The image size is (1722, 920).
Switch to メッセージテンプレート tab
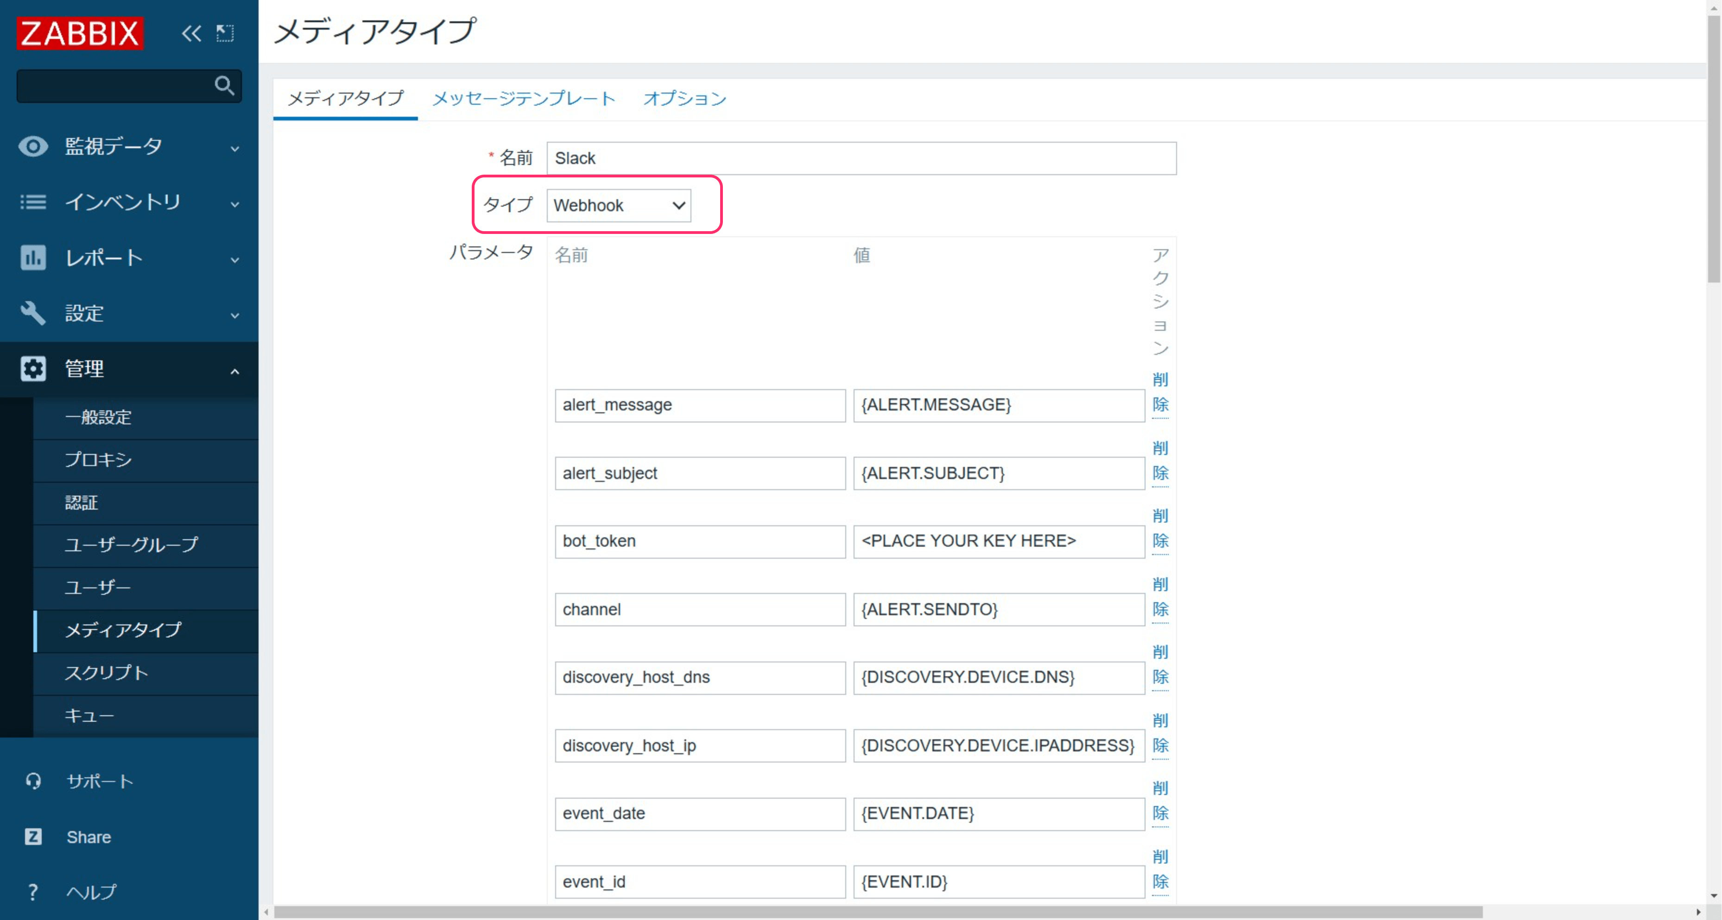coord(524,98)
